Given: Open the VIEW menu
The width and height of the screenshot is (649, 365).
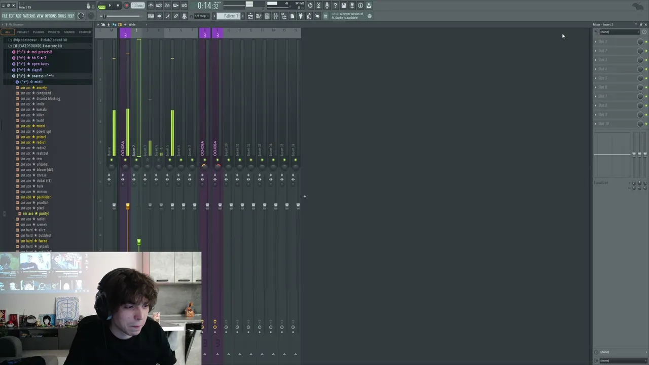Looking at the screenshot, I should [x=40, y=16].
